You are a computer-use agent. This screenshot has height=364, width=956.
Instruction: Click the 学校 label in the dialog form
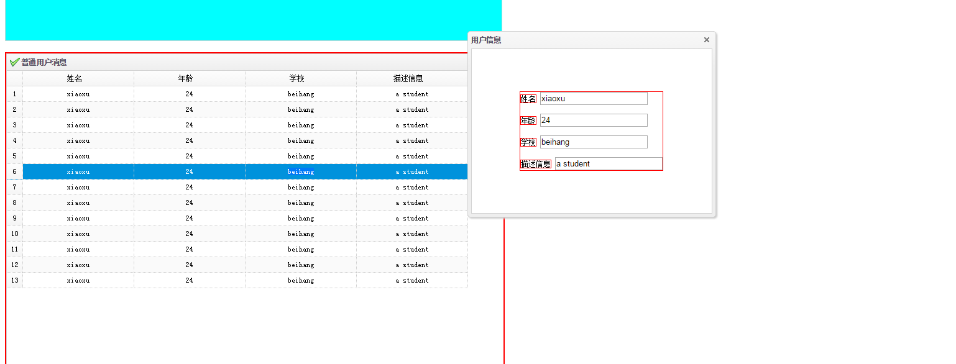(x=528, y=142)
